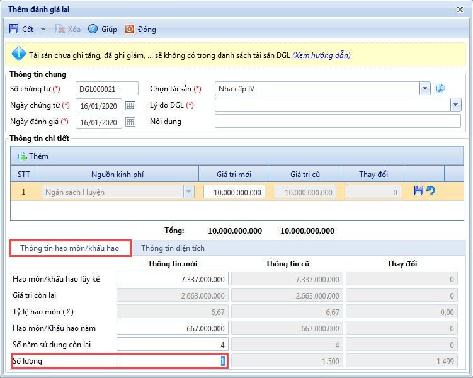Viewport: 473px width, 378px height.
Task: Click the asset search icon beside Chọn tài sản
Action: pos(440,89)
